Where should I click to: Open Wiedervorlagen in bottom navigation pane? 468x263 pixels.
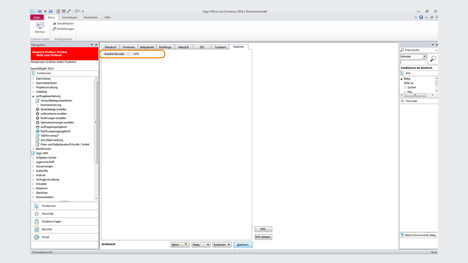point(64,222)
